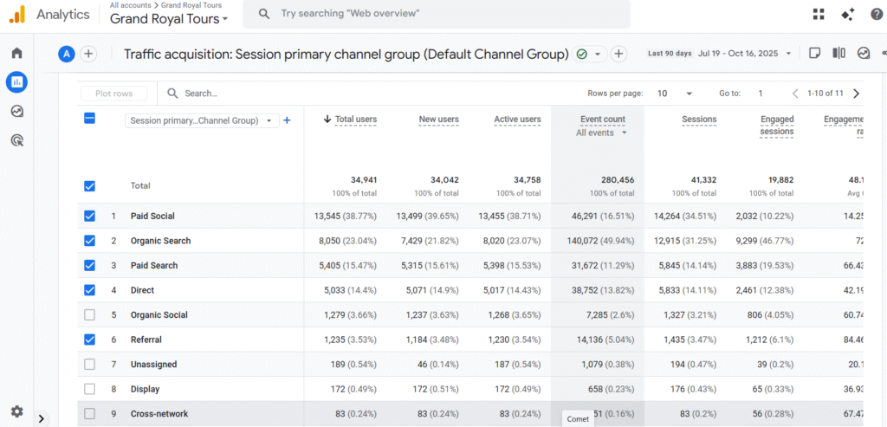
Task: Add a dimension with blue plus icon
Action: tap(287, 120)
